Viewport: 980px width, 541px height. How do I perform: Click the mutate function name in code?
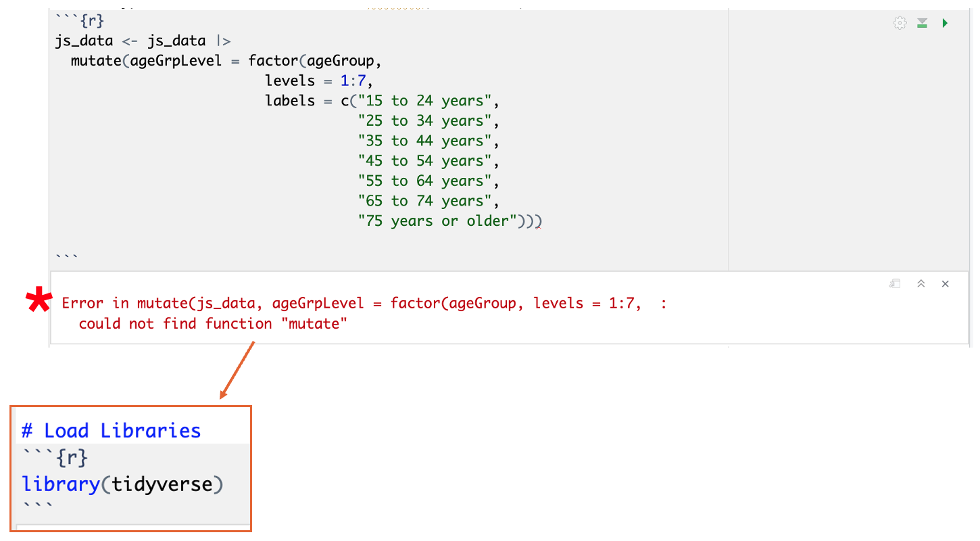[x=96, y=61]
